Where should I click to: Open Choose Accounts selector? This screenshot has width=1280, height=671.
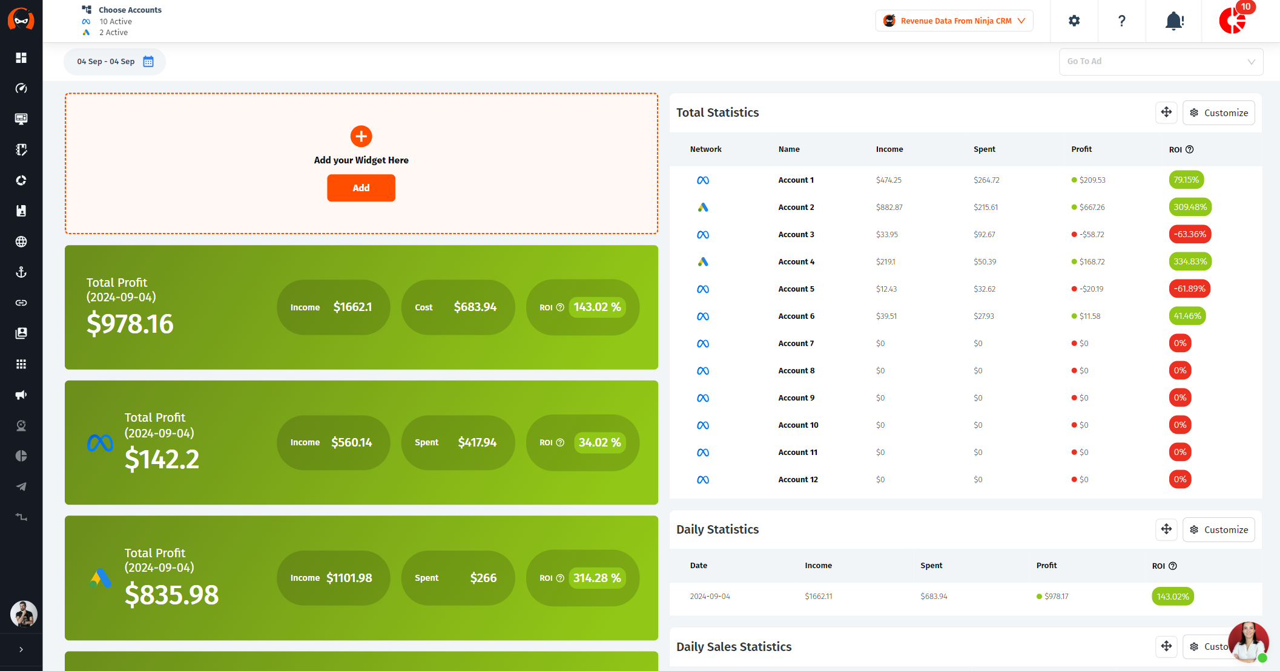[130, 10]
